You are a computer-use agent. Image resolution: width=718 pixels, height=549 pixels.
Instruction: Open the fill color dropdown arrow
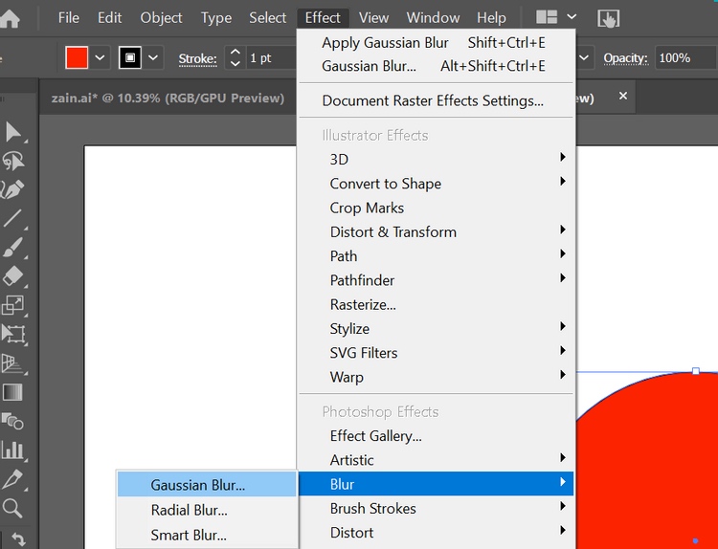point(100,58)
